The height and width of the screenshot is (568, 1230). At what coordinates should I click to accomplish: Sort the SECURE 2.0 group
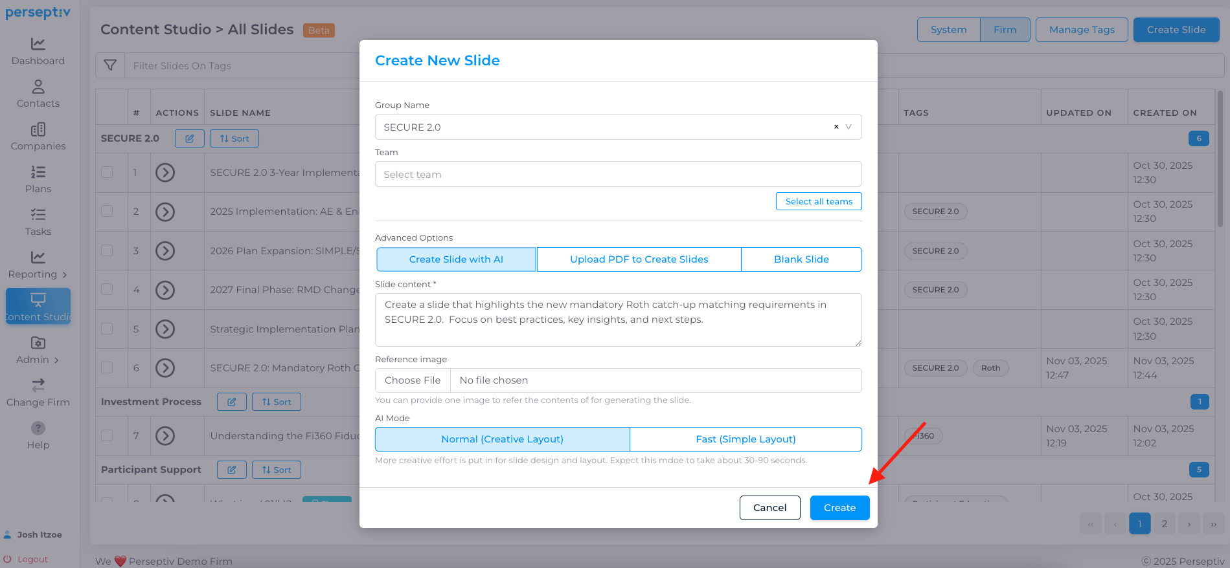coord(234,138)
